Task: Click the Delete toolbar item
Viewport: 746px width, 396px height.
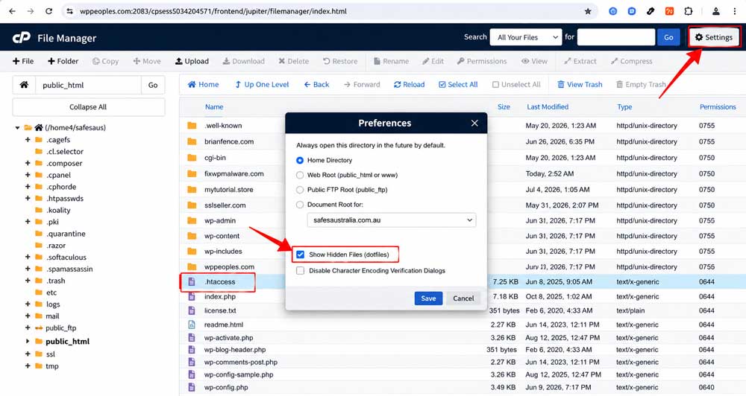Action: [x=293, y=61]
